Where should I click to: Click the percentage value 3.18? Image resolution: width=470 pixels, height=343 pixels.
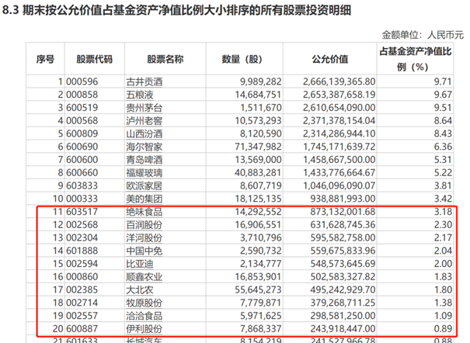pyautogui.click(x=443, y=212)
